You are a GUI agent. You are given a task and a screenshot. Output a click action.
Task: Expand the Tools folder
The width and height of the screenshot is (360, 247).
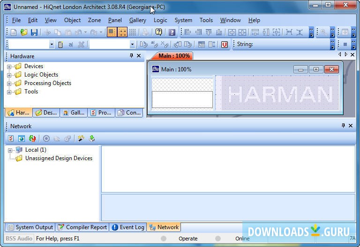tap(9, 92)
